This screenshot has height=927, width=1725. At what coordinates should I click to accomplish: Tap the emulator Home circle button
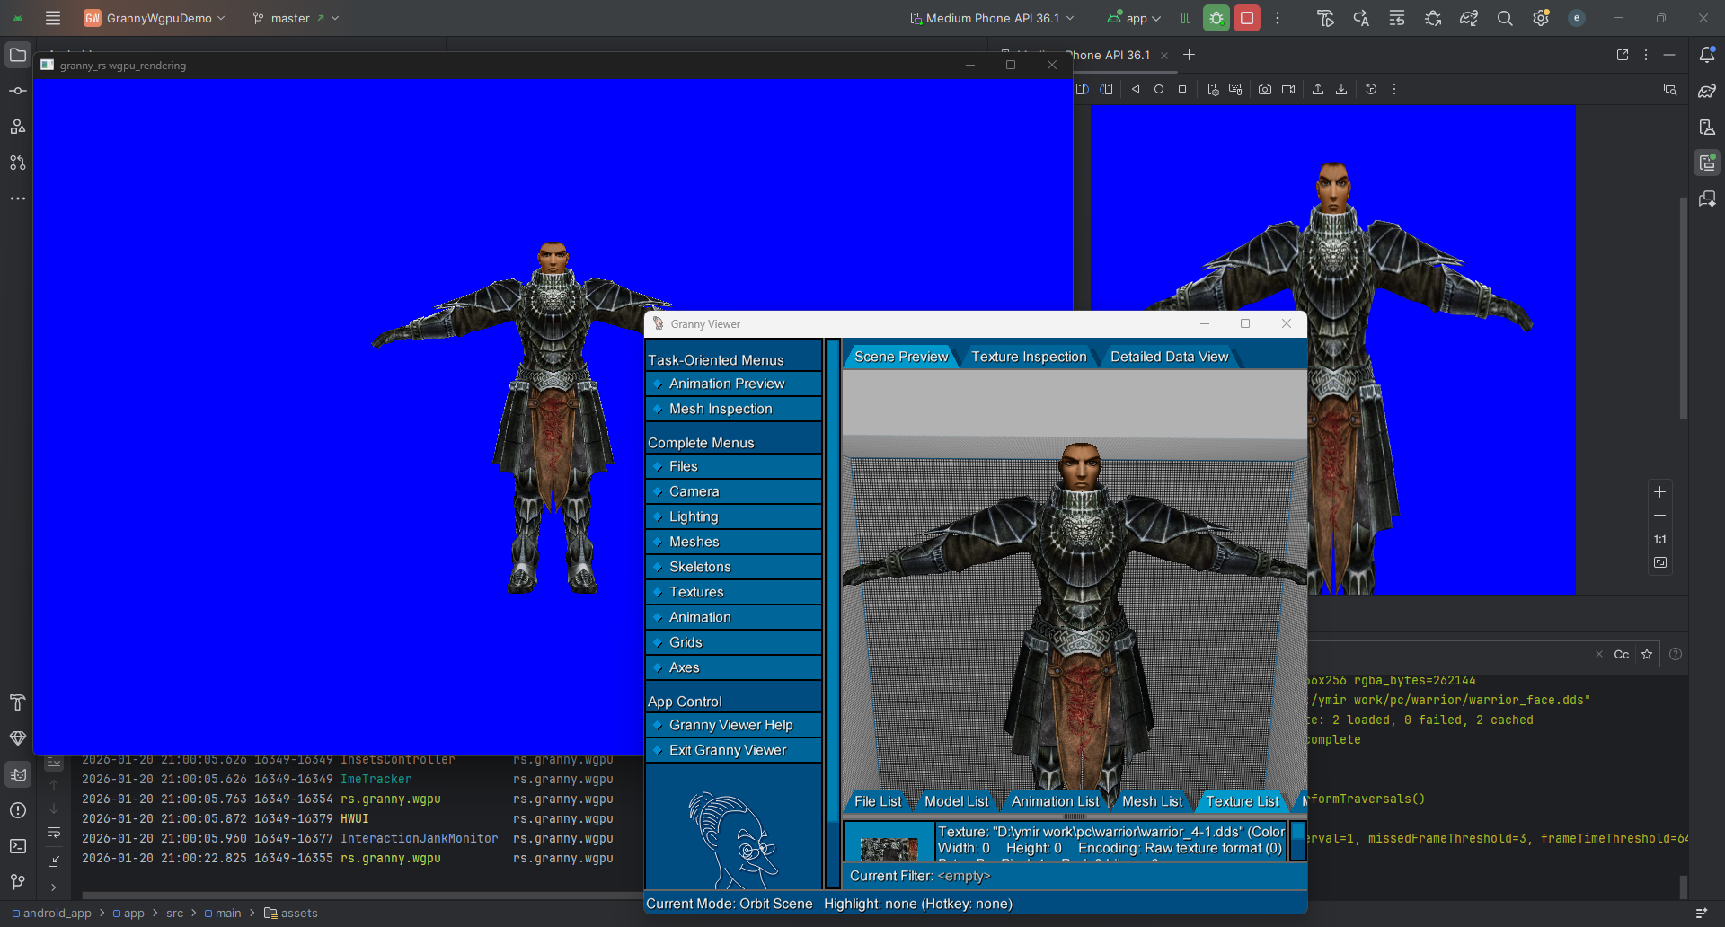pyautogui.click(x=1159, y=89)
